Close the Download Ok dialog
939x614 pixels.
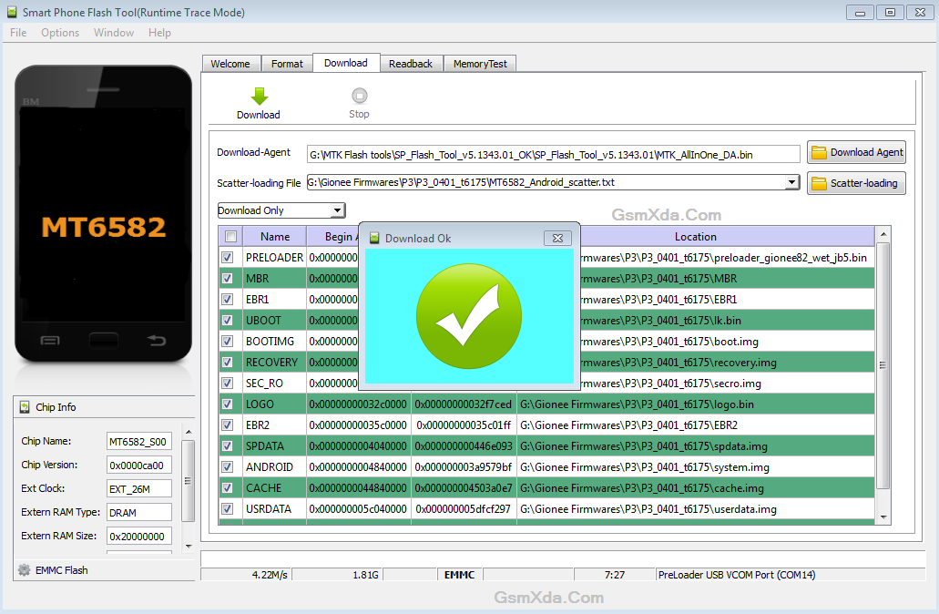(x=557, y=239)
